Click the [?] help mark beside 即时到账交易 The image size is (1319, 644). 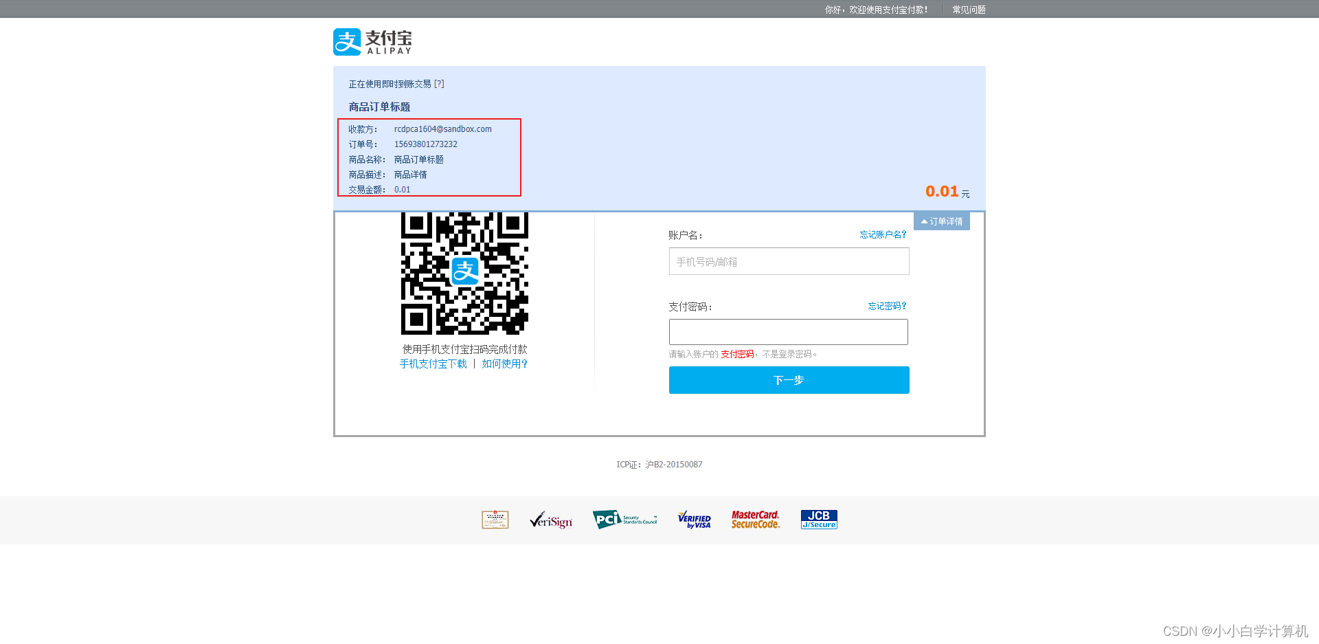439,84
